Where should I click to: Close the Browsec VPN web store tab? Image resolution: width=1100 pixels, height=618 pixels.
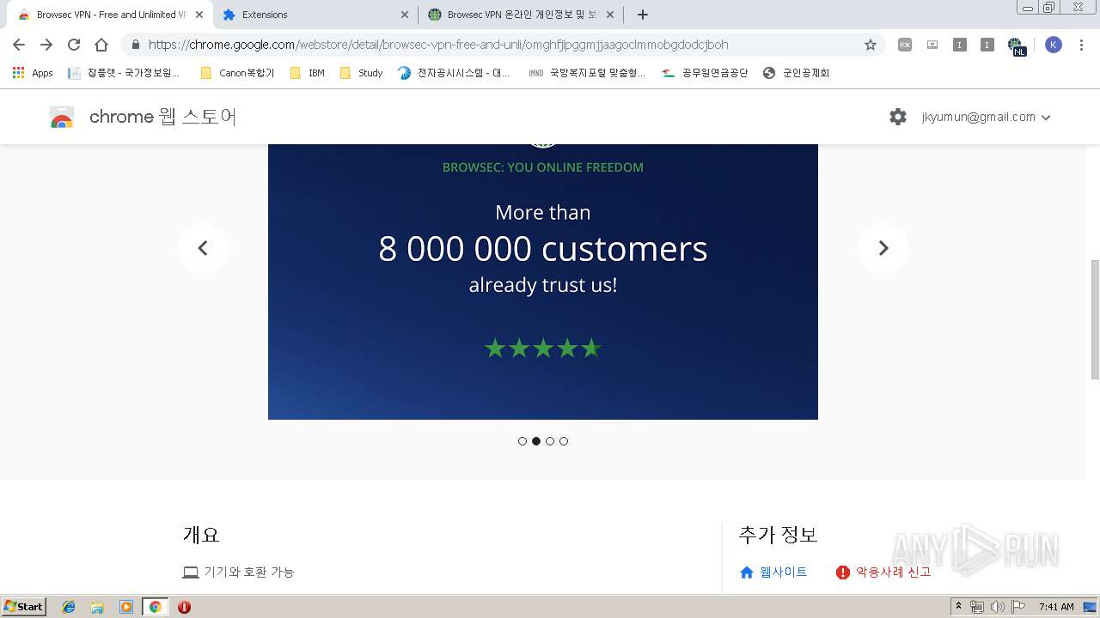[x=199, y=15]
